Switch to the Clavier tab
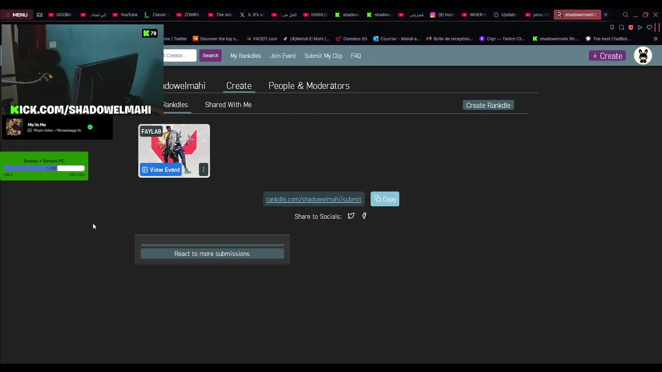 pyautogui.click(x=157, y=14)
